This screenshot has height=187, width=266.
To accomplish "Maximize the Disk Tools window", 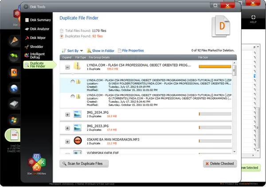I will point(215,5).
